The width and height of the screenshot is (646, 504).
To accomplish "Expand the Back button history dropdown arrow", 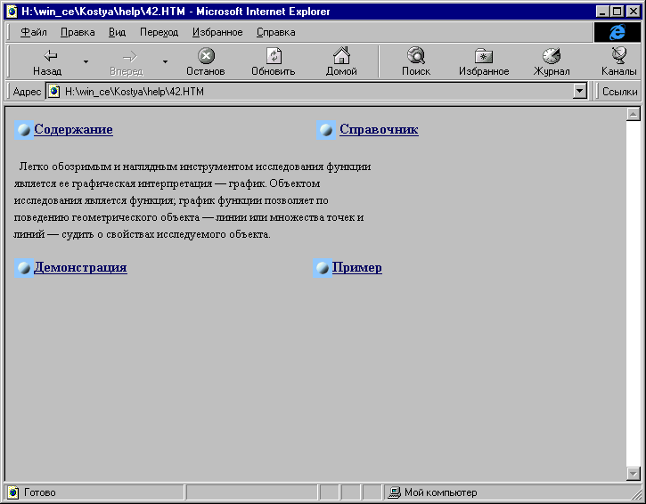I will pos(86,62).
